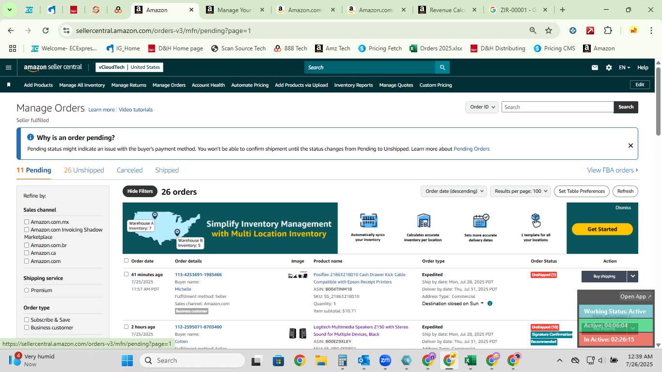Open the Order ID search type dropdown
The height and width of the screenshot is (372, 662).
coord(482,107)
